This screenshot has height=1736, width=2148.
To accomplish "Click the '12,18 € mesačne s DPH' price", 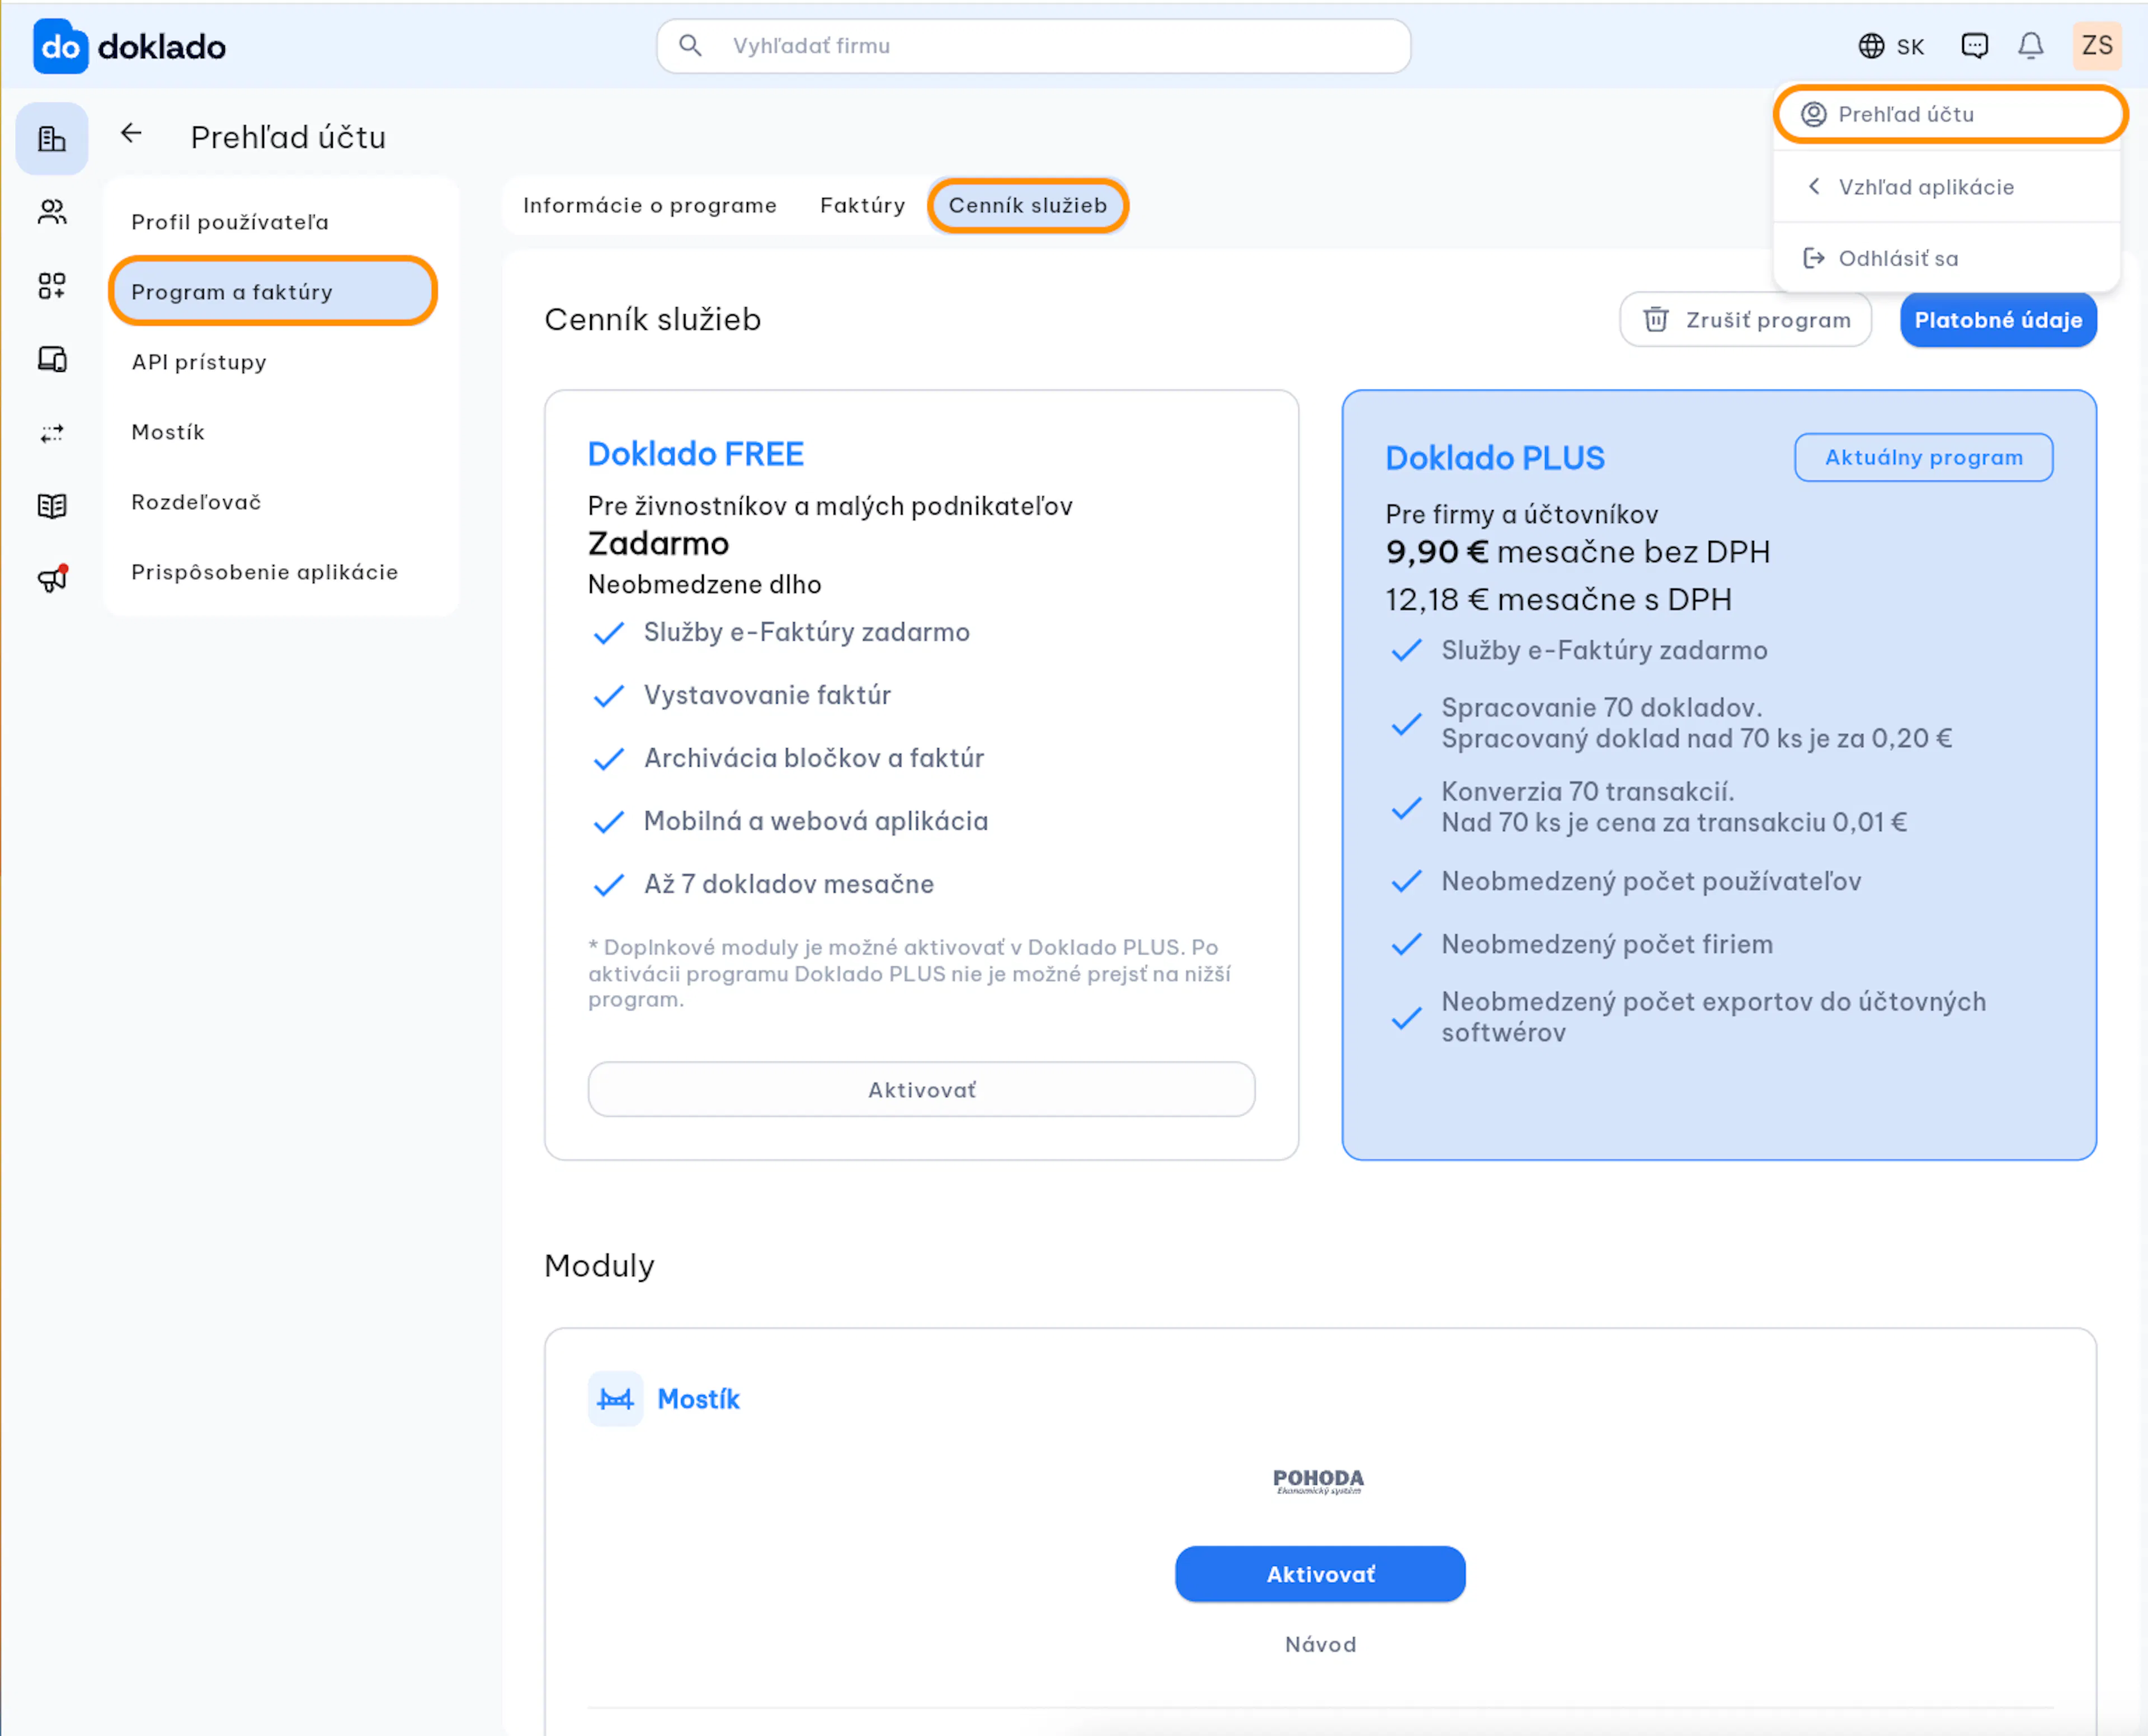I will (x=1558, y=599).
